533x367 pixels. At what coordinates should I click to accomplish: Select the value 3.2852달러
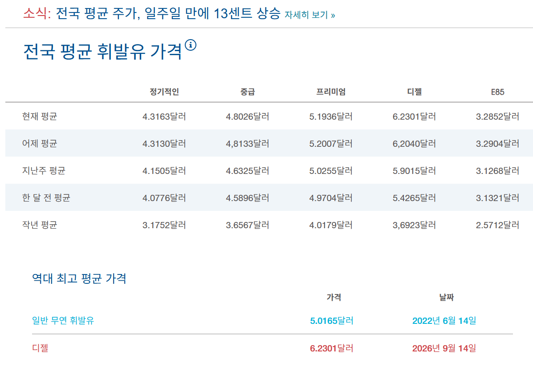(x=498, y=117)
